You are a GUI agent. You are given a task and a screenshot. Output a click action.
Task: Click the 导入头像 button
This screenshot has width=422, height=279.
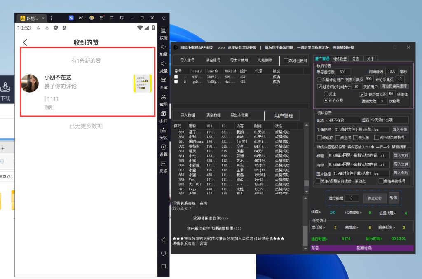click(x=400, y=129)
